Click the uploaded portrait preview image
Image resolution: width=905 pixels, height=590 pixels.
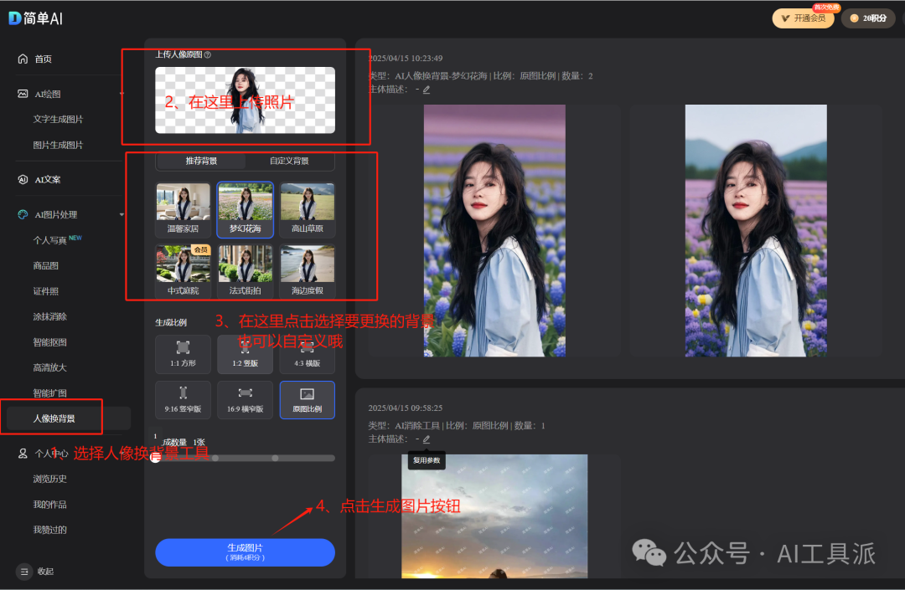(x=245, y=100)
